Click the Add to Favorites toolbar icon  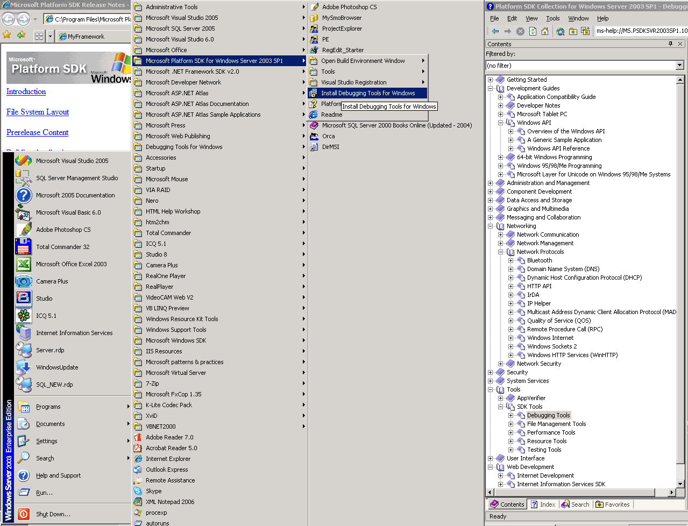tap(585, 31)
